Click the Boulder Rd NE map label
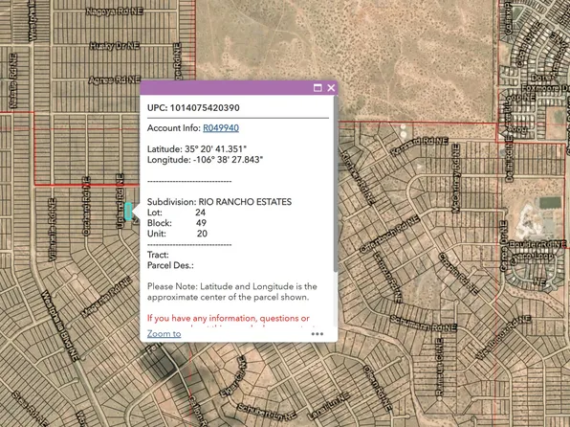 coord(537,245)
